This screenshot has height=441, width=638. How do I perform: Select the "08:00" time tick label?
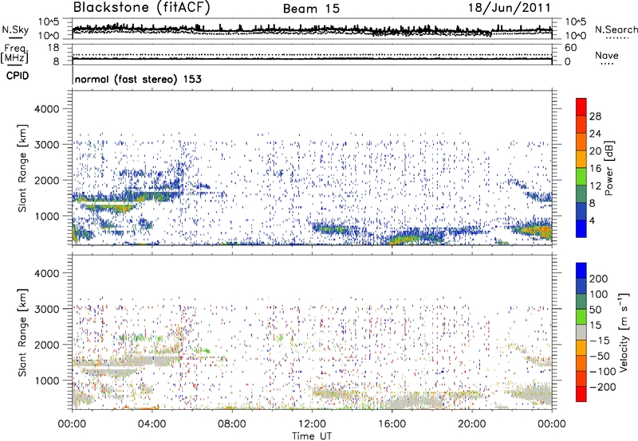point(231,424)
